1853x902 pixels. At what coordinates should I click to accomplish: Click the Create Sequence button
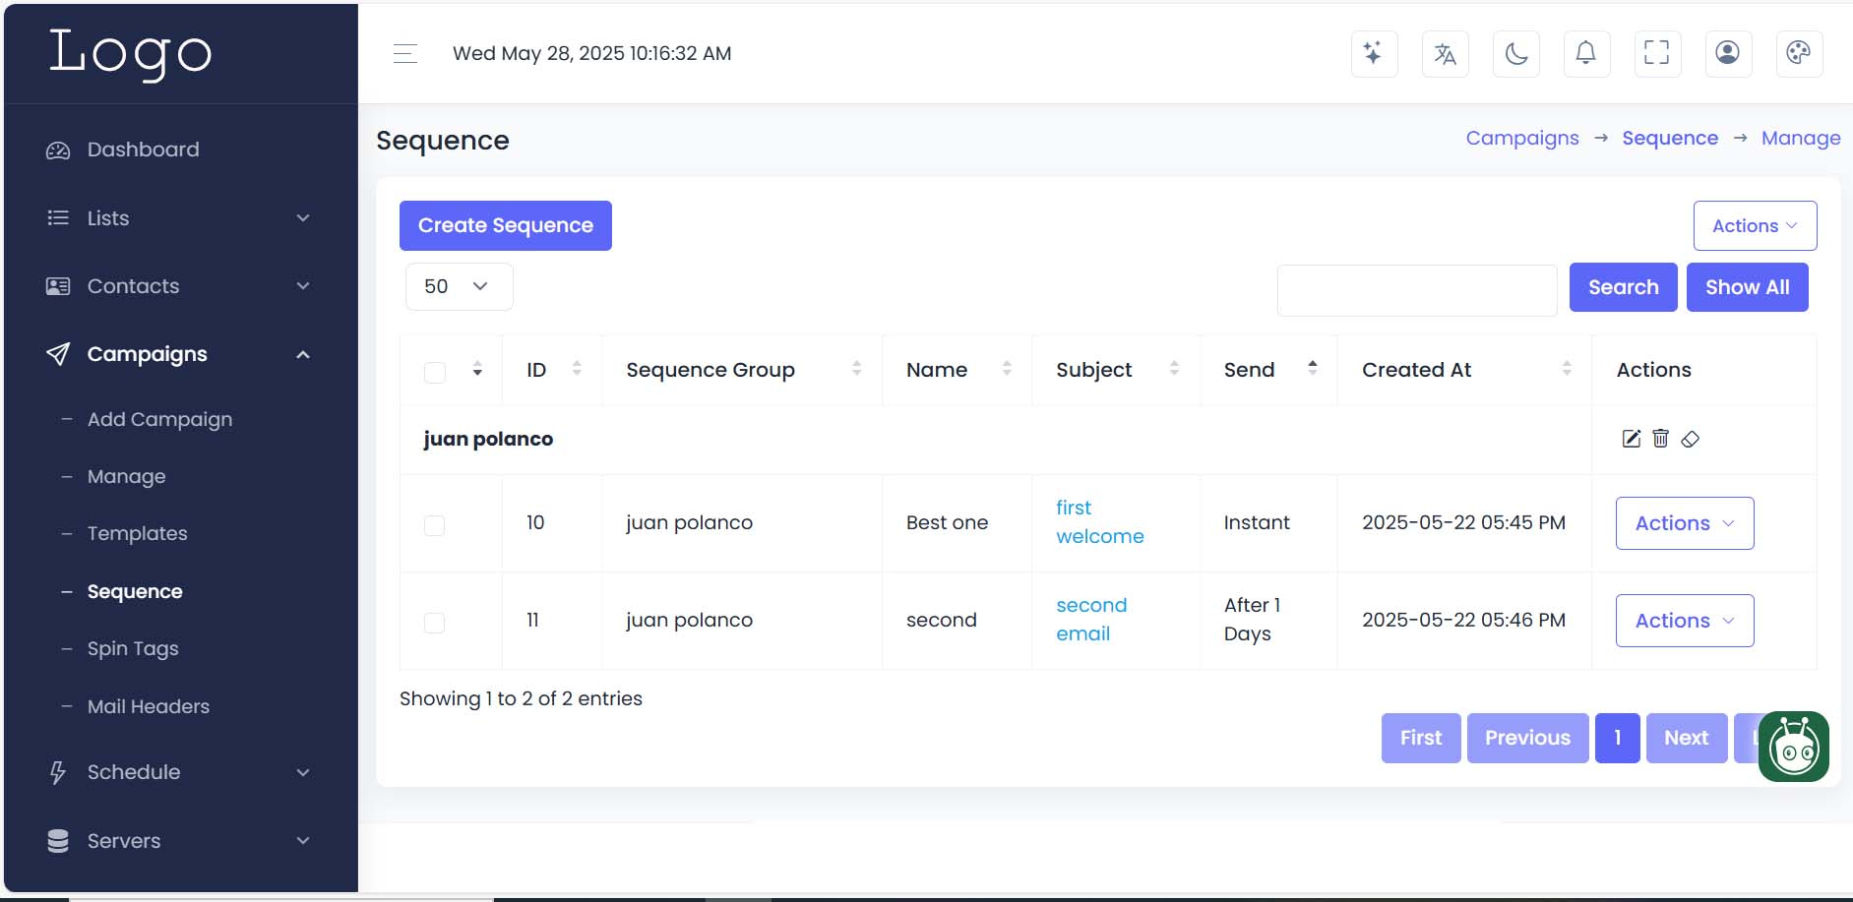(505, 225)
